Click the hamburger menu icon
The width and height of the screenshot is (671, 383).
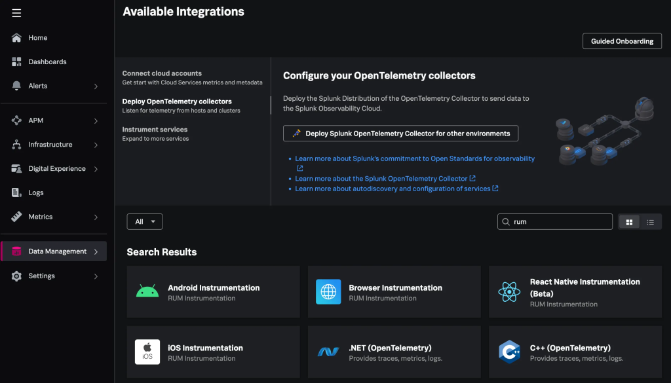point(16,13)
